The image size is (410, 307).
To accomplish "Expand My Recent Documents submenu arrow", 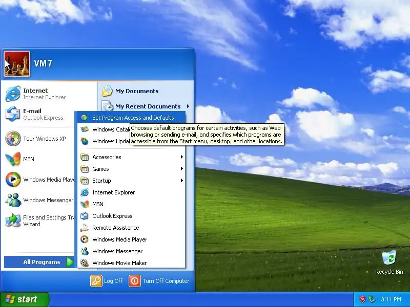I will point(188,106).
